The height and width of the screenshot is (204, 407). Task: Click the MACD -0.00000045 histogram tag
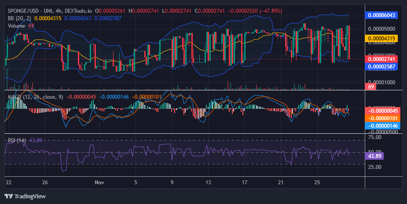(x=383, y=111)
